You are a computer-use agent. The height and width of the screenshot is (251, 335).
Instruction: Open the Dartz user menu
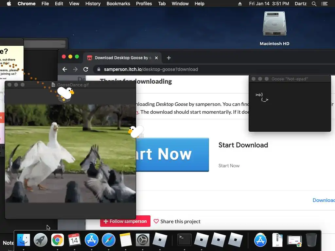tap(300, 4)
